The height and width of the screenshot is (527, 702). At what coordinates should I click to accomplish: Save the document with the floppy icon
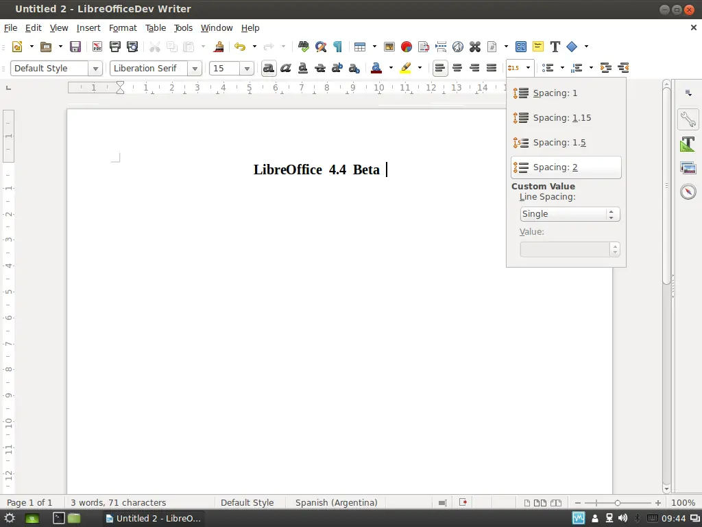75,47
